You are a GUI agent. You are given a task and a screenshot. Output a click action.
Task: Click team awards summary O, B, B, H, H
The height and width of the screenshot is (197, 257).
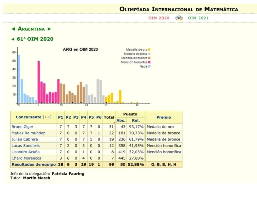(164, 164)
